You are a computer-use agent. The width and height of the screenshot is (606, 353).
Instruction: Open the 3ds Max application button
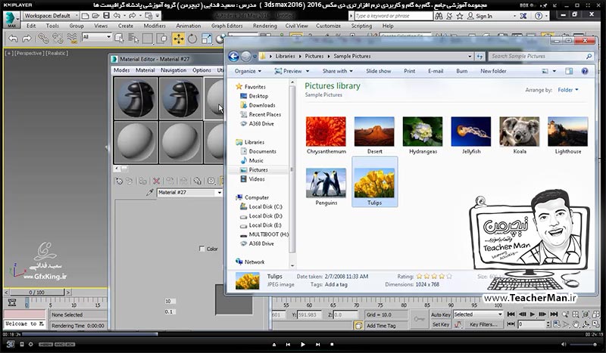pos(11,19)
